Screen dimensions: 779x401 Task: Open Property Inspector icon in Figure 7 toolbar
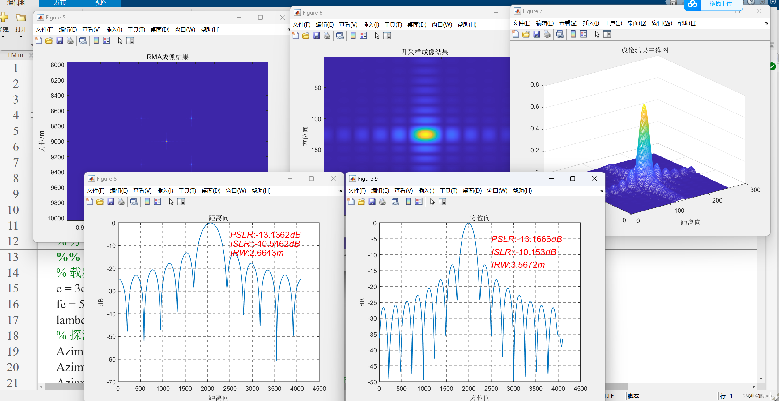[607, 34]
